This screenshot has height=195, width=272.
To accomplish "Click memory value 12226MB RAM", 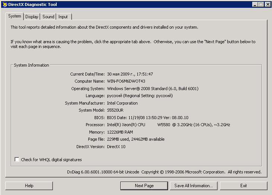I will [x=120, y=132].
